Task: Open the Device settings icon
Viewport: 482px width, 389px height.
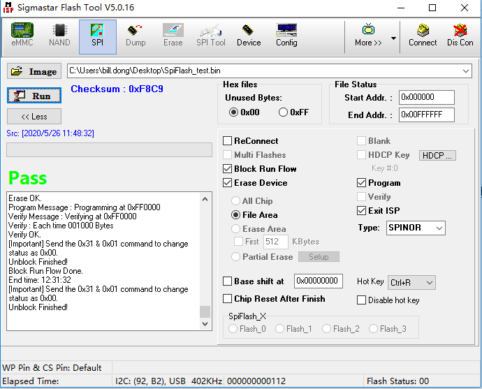Action: pyautogui.click(x=249, y=35)
